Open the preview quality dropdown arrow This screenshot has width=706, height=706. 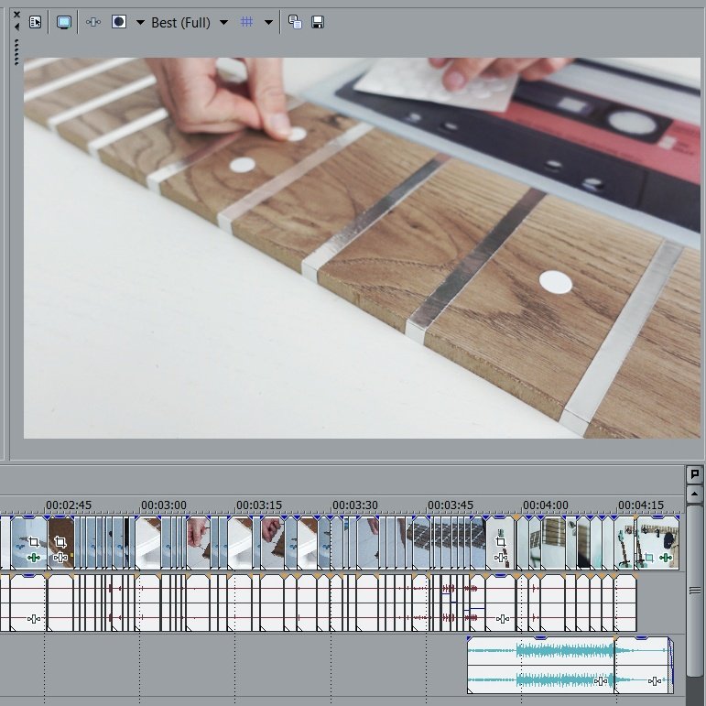223,22
